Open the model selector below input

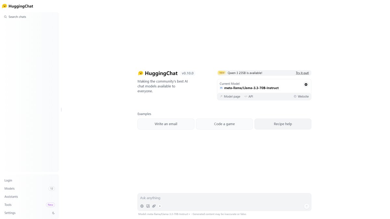click(x=164, y=214)
